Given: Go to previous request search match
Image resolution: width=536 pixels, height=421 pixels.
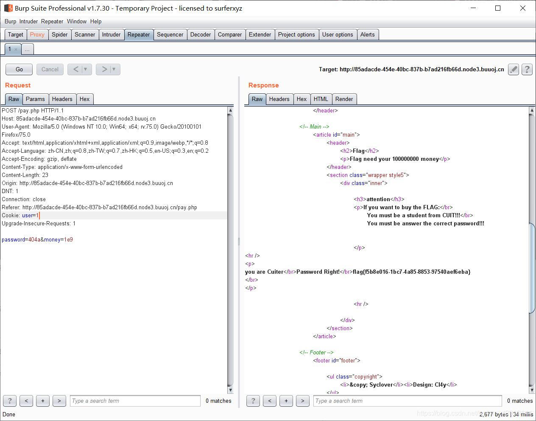Looking at the screenshot, I should (x=26, y=401).
